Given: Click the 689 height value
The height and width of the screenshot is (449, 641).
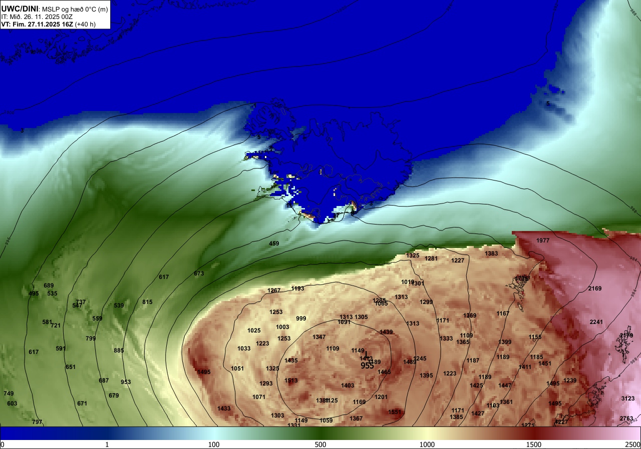Looking at the screenshot, I should point(49,285).
